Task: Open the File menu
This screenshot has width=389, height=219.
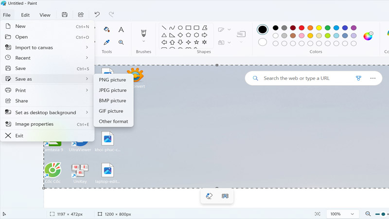Action: [7, 15]
